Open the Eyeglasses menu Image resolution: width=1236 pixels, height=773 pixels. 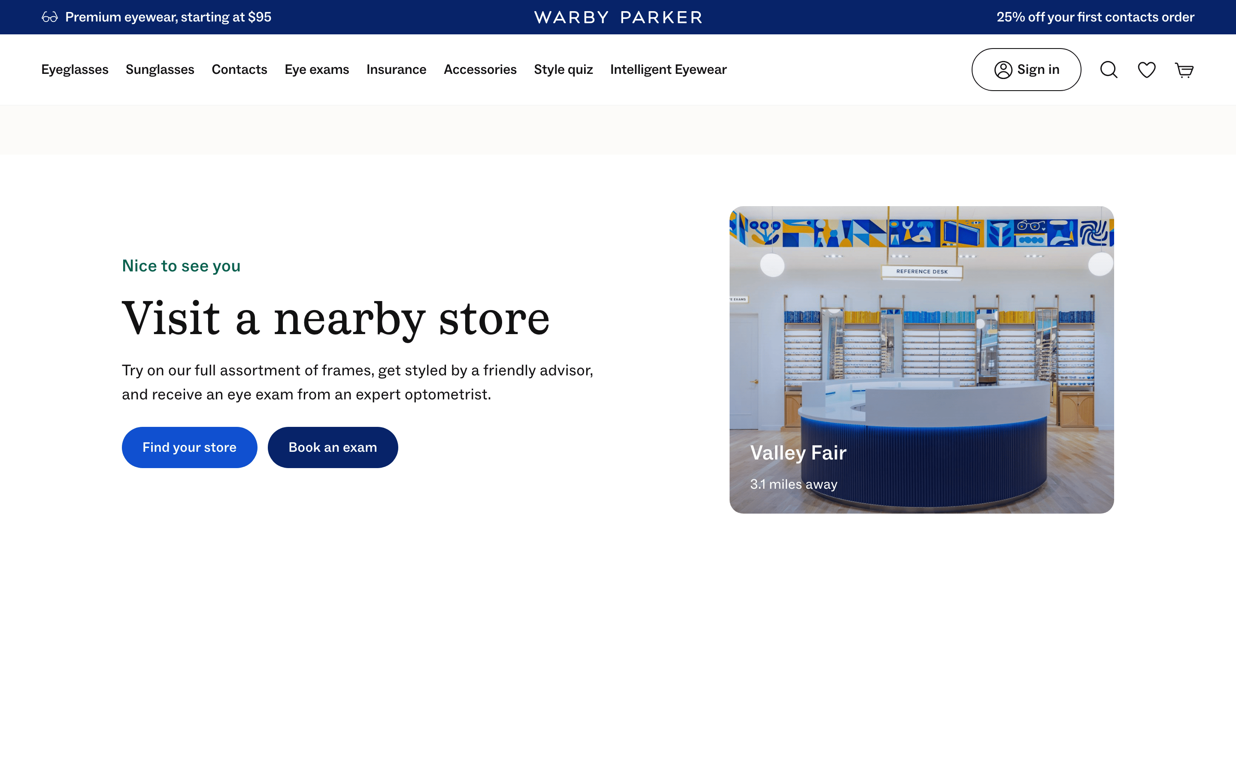(75, 70)
